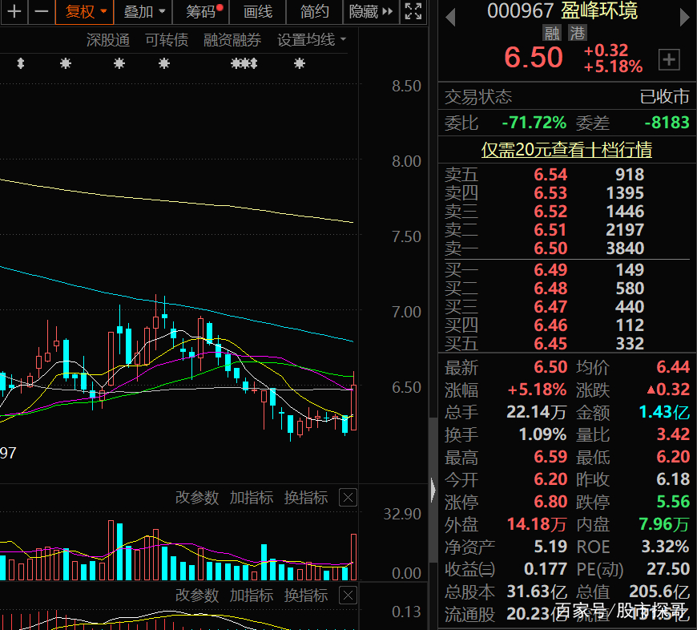697x630 pixels.
Task: Toggle 可转债 convertible bond display
Action: [167, 40]
